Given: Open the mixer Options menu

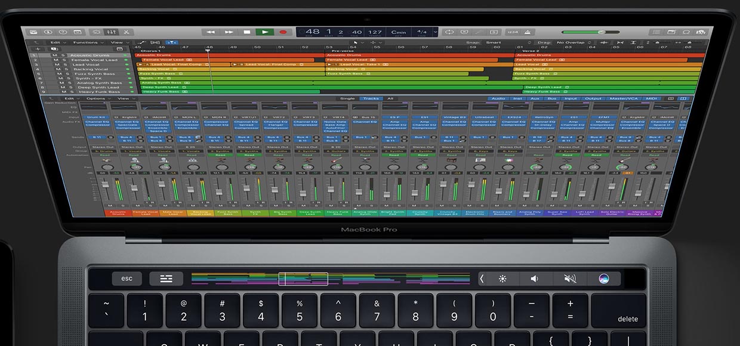Looking at the screenshot, I should pos(96,98).
